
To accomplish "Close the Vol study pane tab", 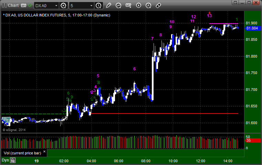I will (44, 152).
